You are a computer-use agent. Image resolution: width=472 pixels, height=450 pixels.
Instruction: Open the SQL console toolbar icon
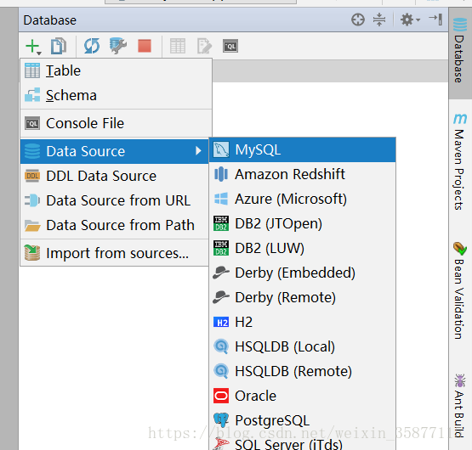[230, 47]
